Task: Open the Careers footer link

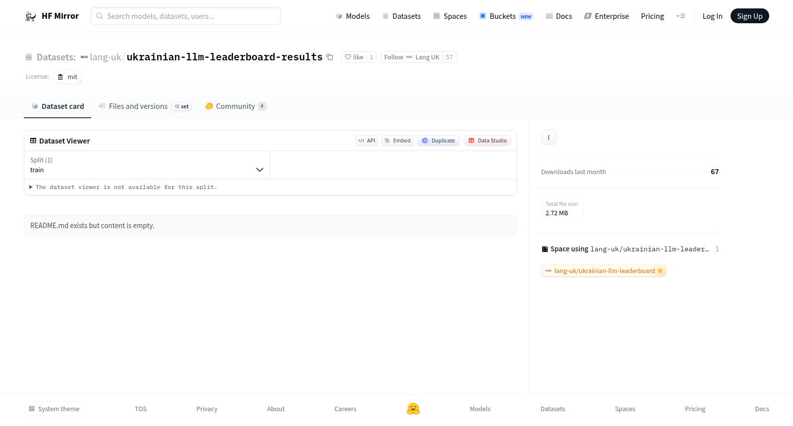Action: click(345, 409)
